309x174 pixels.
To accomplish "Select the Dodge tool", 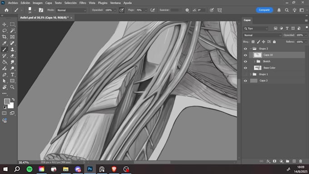I will click(x=12, y=69).
